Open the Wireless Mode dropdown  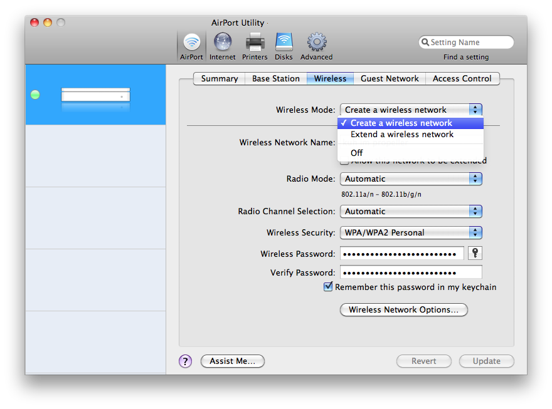(411, 110)
